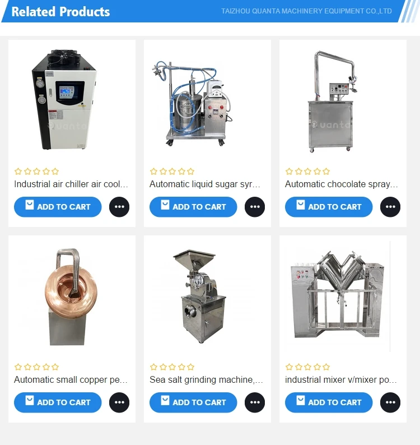View the V-shaped mixer product image
420x445 pixels.
338,297
